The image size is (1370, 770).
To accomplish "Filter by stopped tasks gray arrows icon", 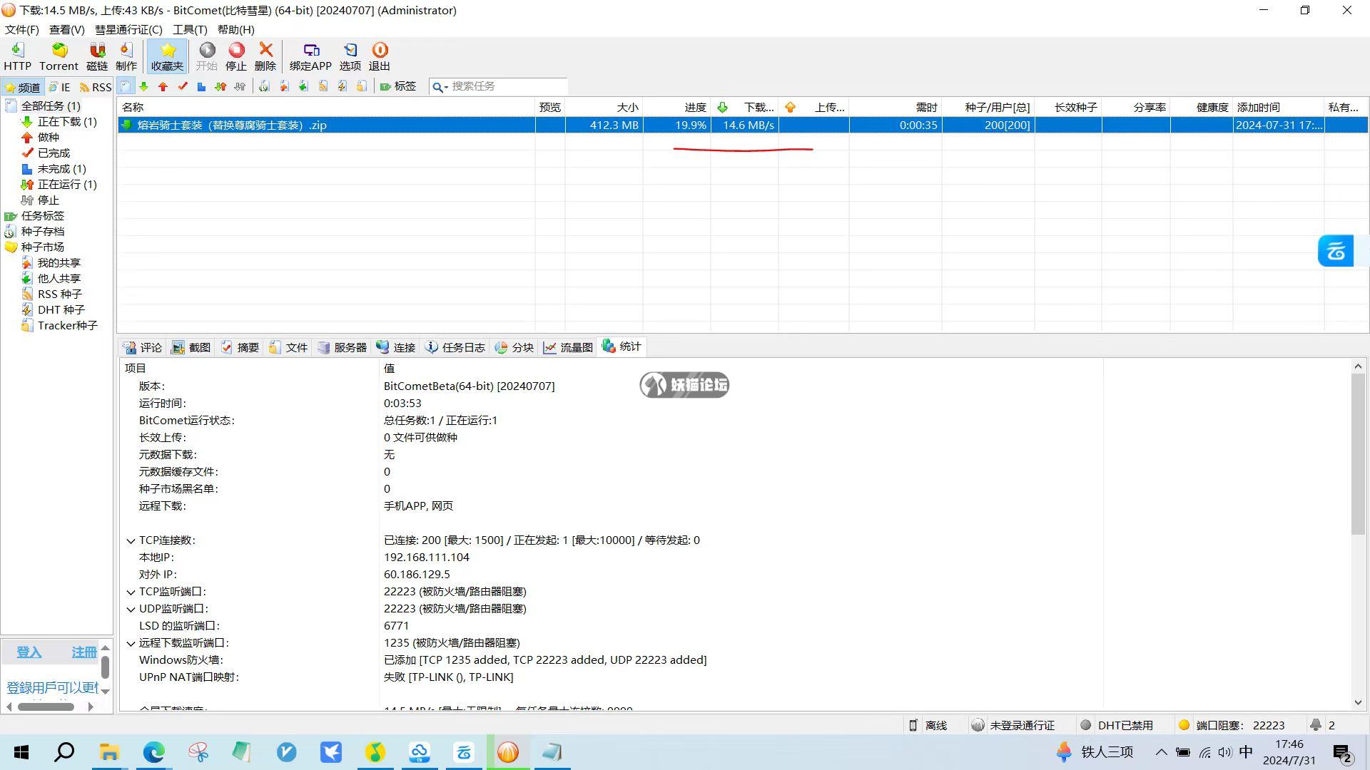I will (x=240, y=86).
